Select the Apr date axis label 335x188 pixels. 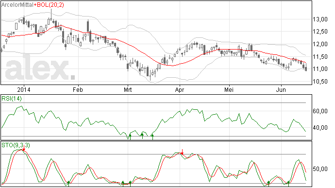180,90
